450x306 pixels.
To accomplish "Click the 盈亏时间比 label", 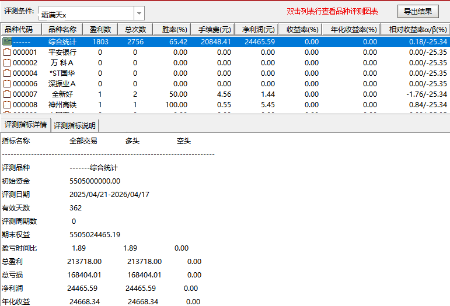I will [x=19, y=248].
